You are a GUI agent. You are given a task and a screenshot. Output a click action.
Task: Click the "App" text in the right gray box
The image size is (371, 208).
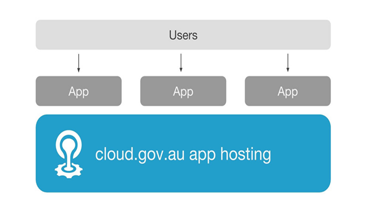click(288, 92)
